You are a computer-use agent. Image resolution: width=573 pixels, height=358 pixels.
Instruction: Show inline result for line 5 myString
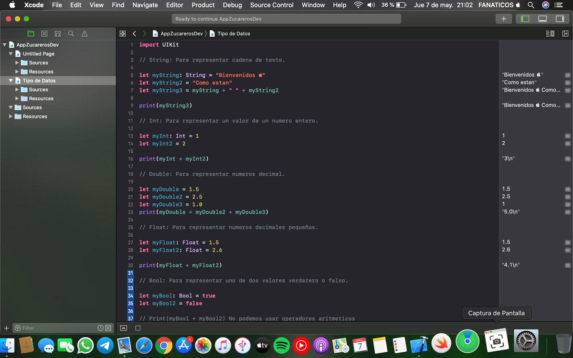(x=567, y=75)
